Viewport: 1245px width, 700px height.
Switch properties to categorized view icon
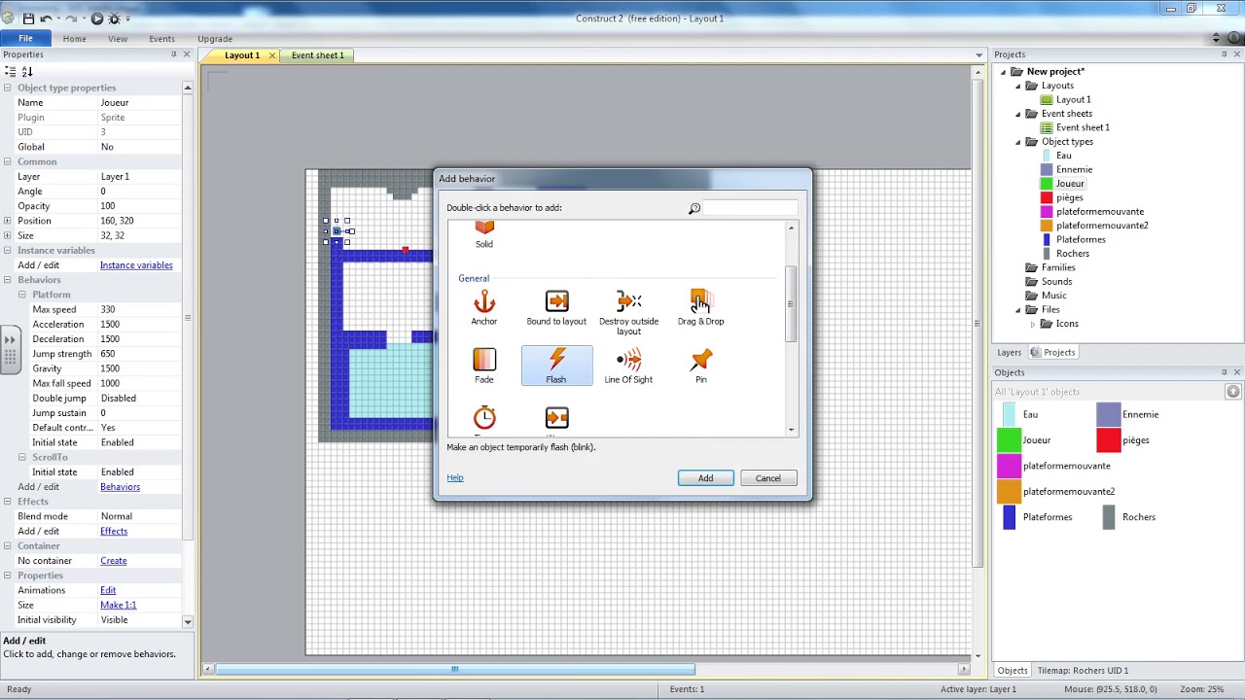(10, 71)
